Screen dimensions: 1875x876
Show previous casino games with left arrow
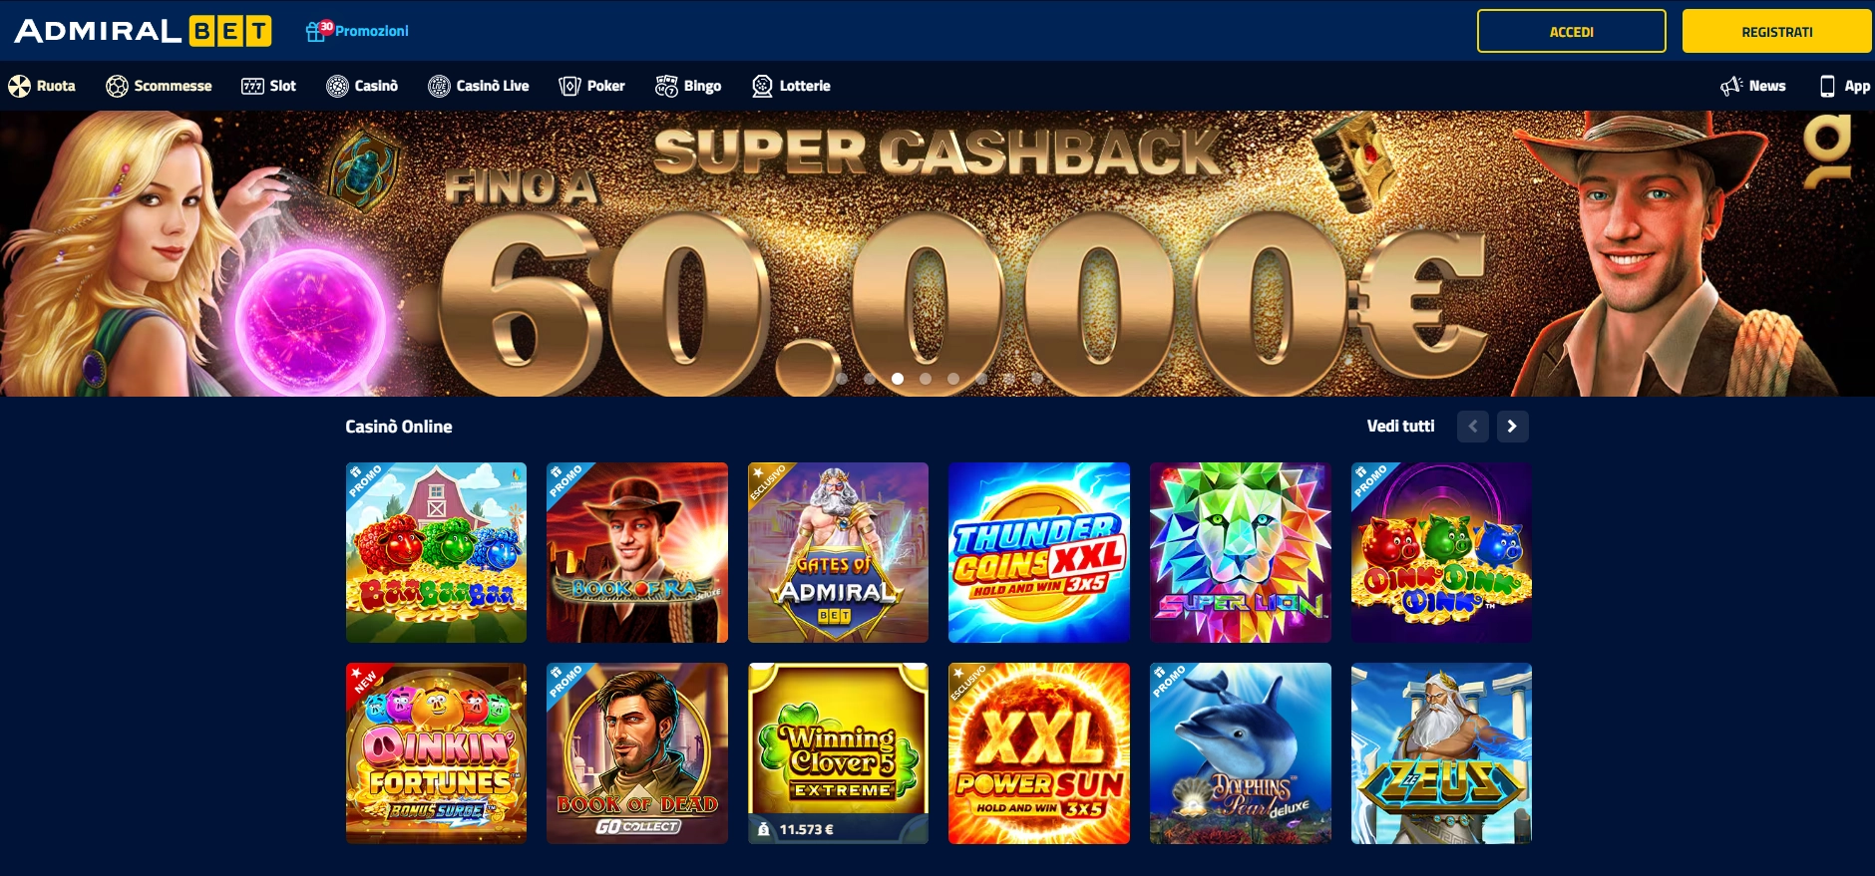coord(1473,427)
